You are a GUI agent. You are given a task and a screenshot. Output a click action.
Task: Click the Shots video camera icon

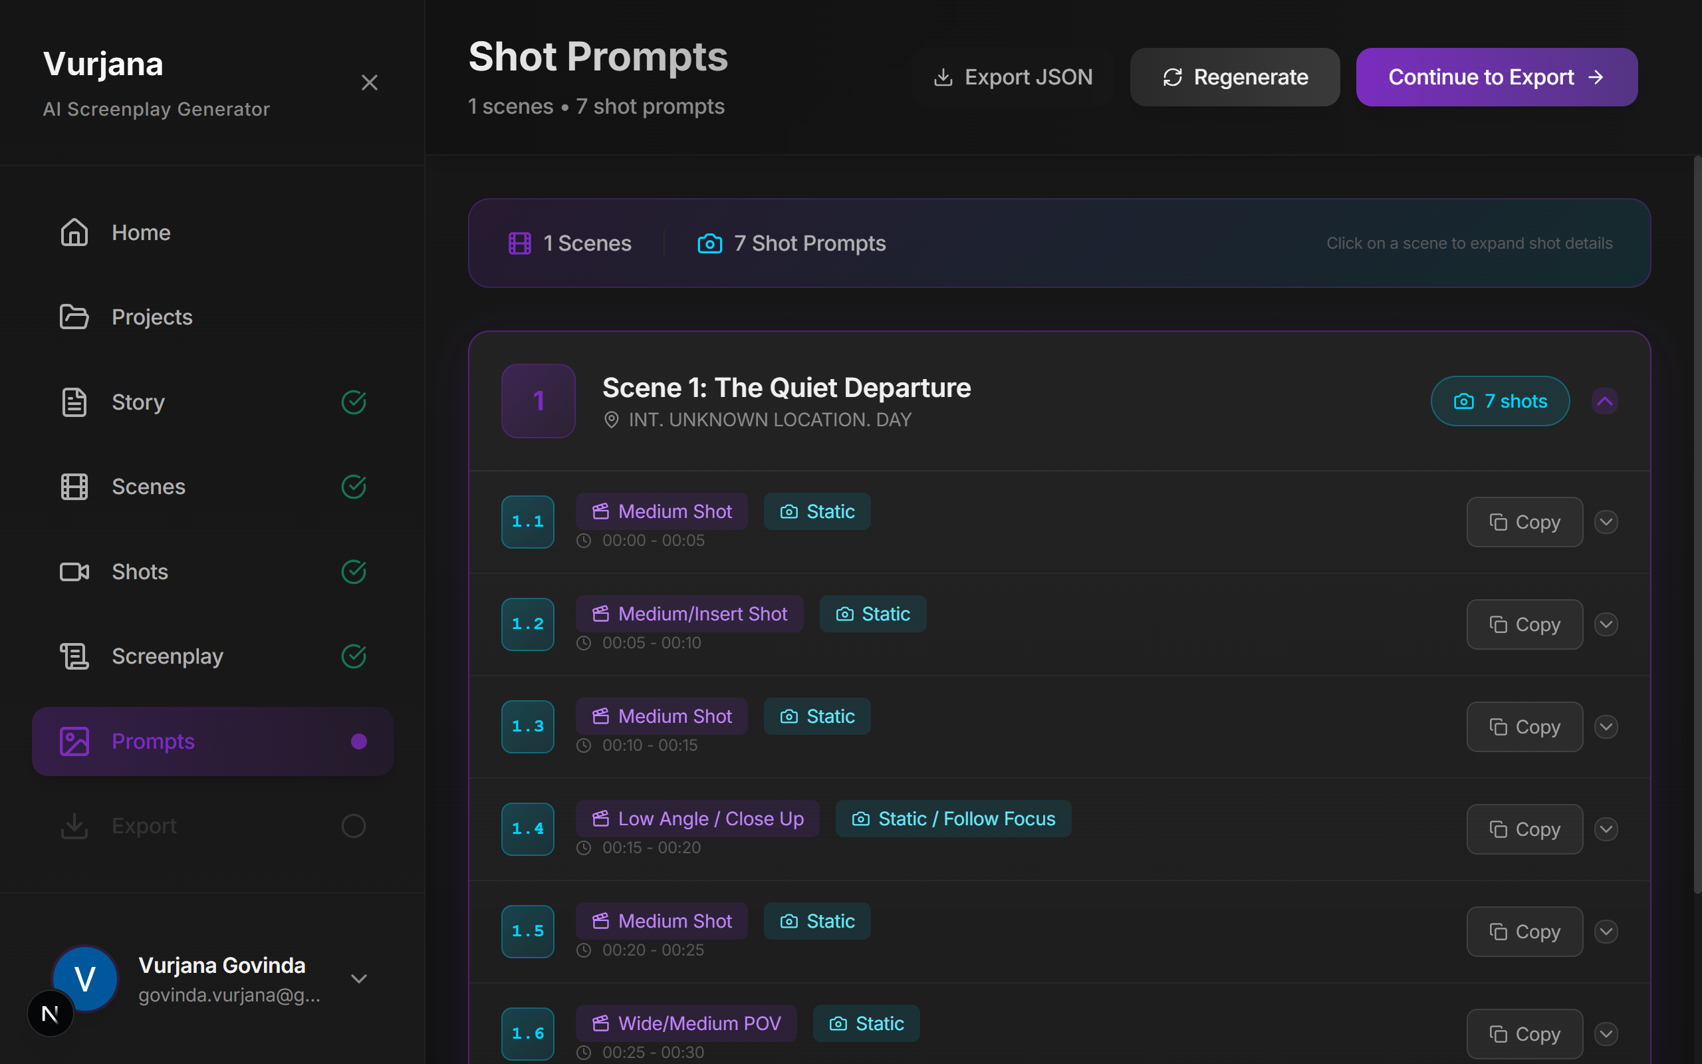click(74, 571)
